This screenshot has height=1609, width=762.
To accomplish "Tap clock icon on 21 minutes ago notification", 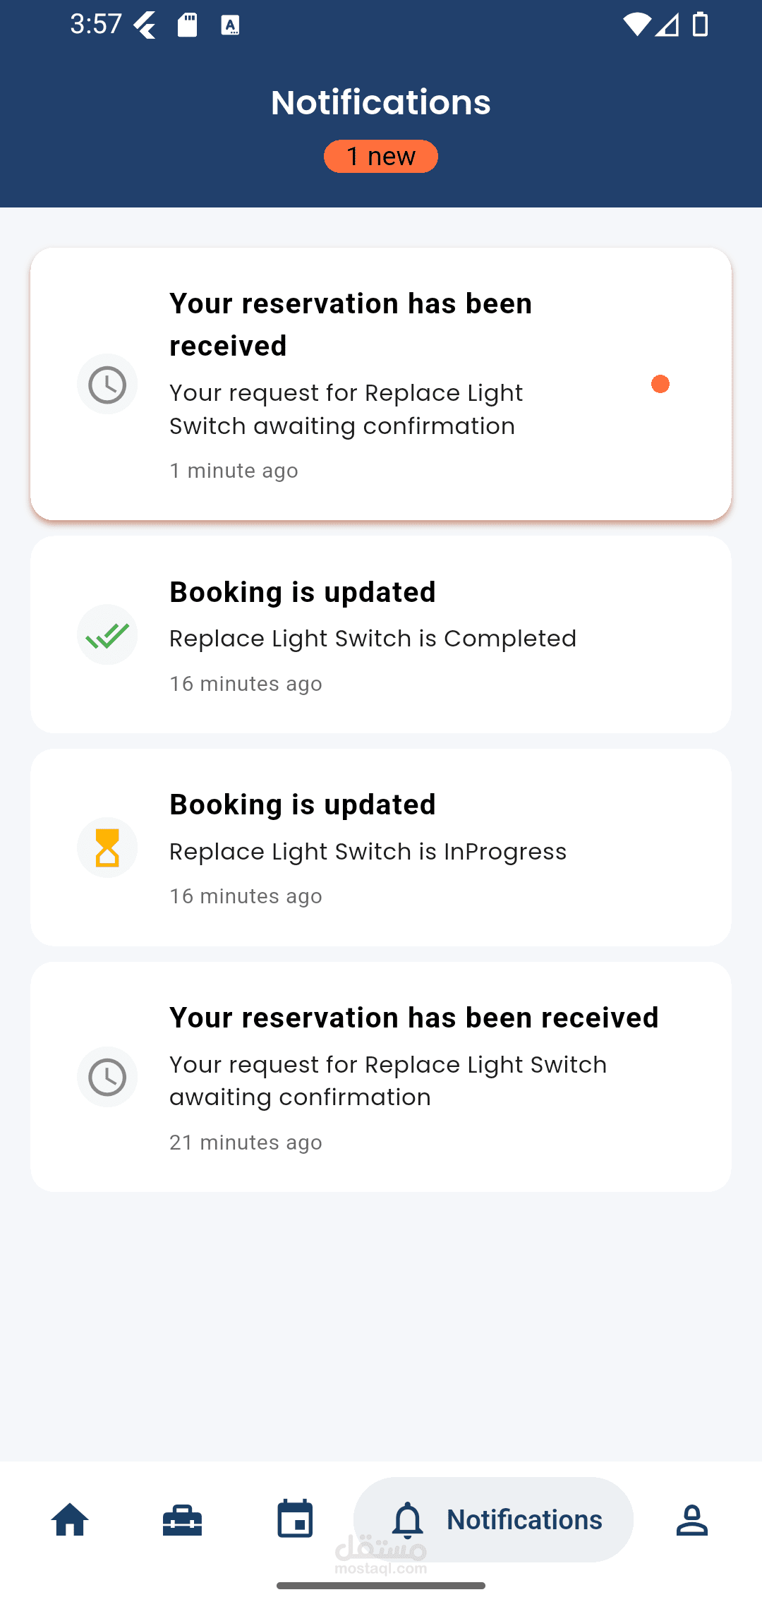I will click(107, 1077).
